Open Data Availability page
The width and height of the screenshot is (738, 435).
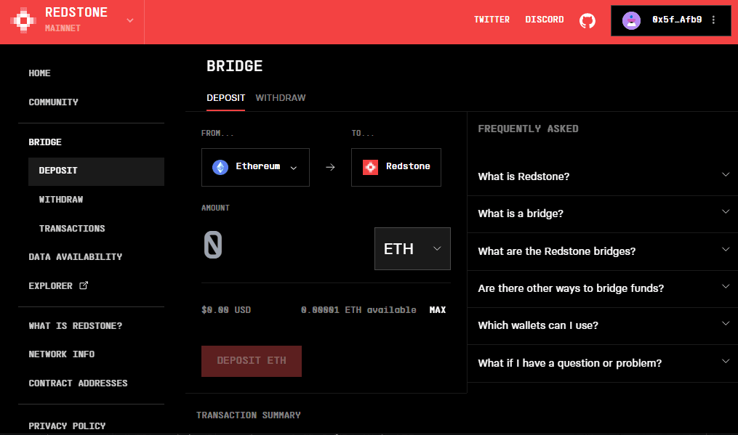pos(76,257)
